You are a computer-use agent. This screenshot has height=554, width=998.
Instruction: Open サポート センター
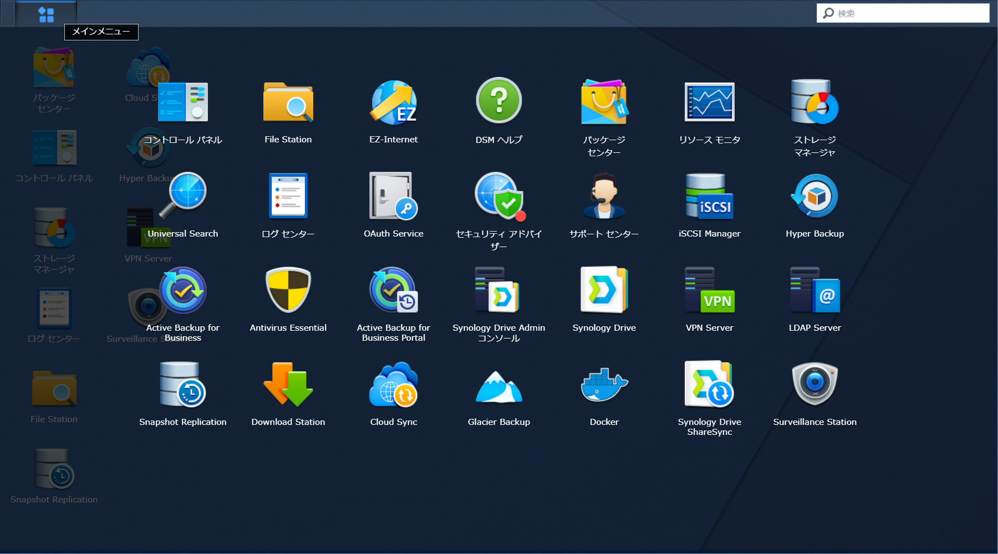604,206
